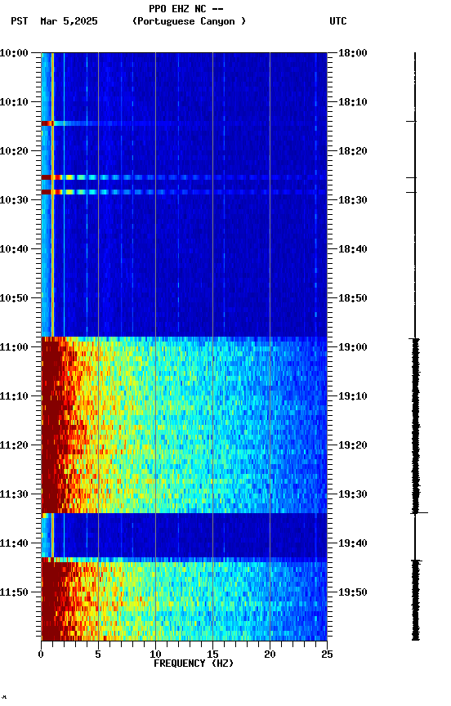The image size is (451, 706).
Task: Click the '18:00' UTC time label
Action: (x=353, y=53)
